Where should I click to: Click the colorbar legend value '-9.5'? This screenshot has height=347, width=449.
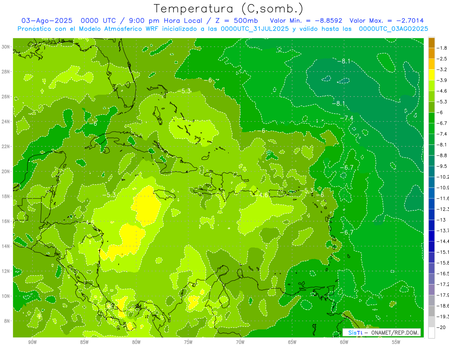tap(443, 166)
